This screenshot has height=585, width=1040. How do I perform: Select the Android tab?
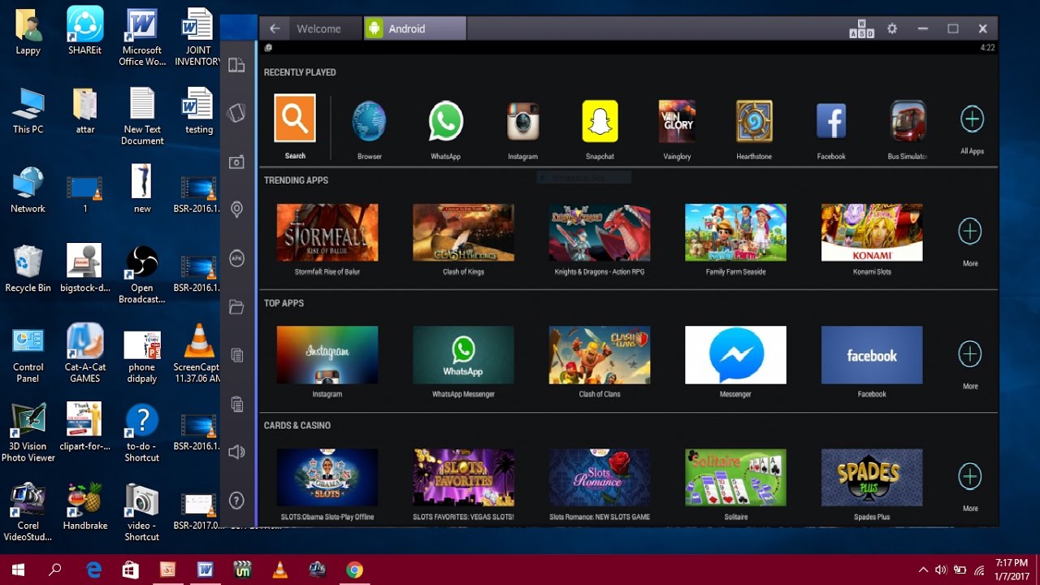(x=415, y=28)
